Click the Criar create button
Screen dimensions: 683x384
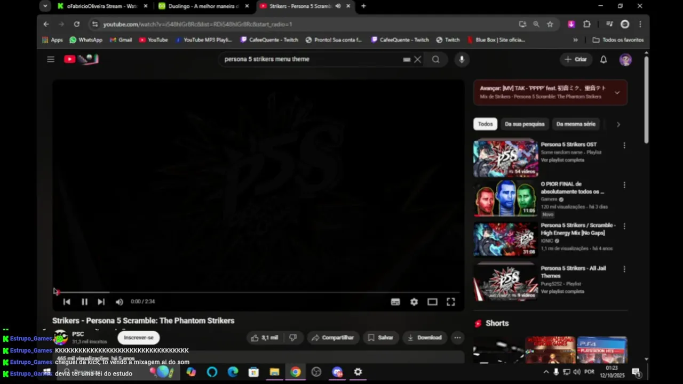pos(576,59)
